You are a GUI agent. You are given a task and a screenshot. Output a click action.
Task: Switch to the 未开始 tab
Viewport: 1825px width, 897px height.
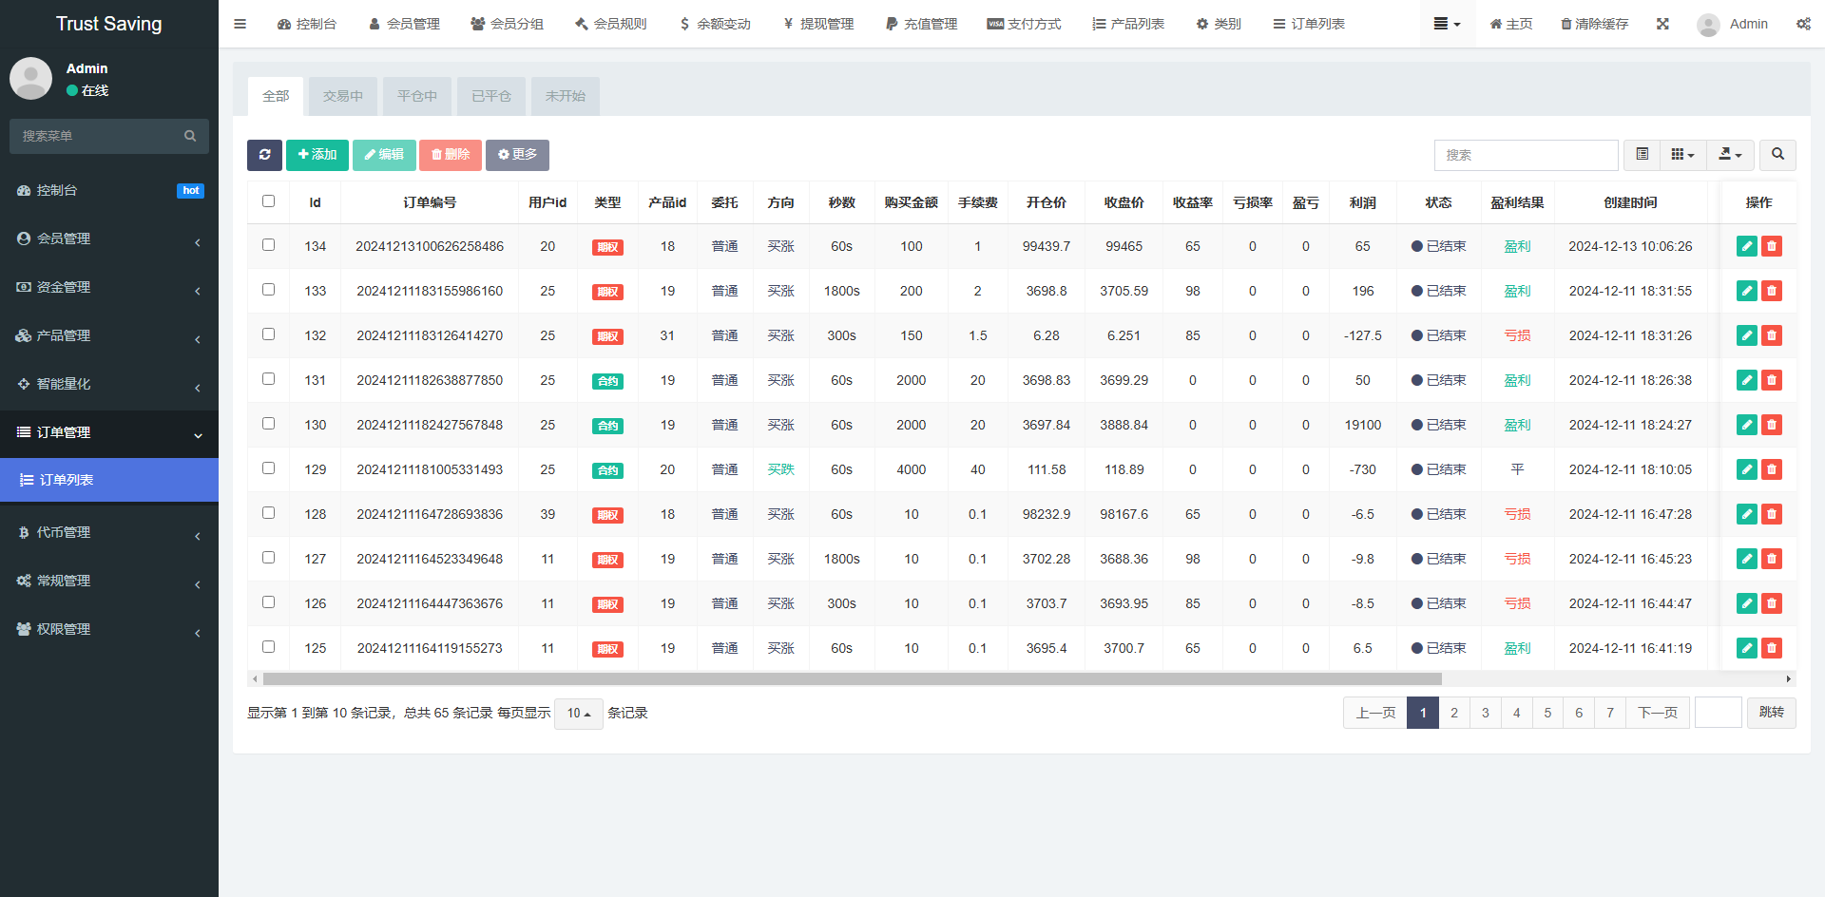point(566,96)
